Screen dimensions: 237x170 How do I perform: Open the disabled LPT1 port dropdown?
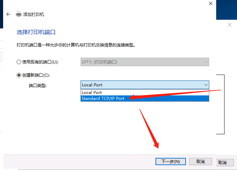[145, 62]
